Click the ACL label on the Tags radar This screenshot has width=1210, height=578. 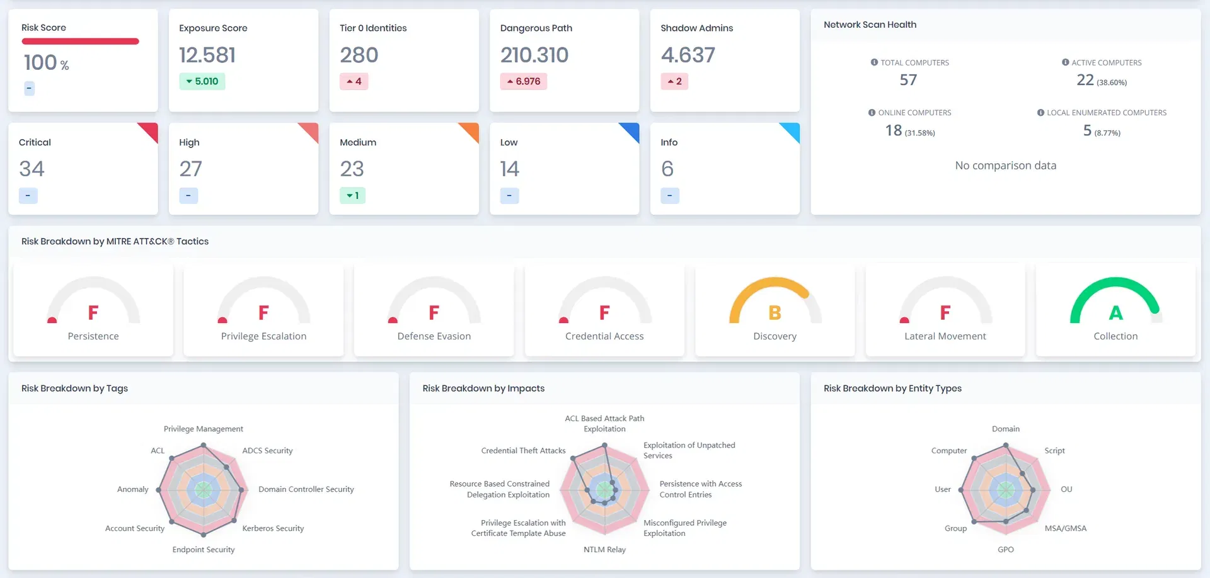158,451
